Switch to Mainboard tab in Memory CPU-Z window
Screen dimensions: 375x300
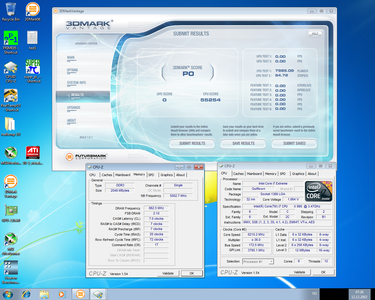[123, 175]
